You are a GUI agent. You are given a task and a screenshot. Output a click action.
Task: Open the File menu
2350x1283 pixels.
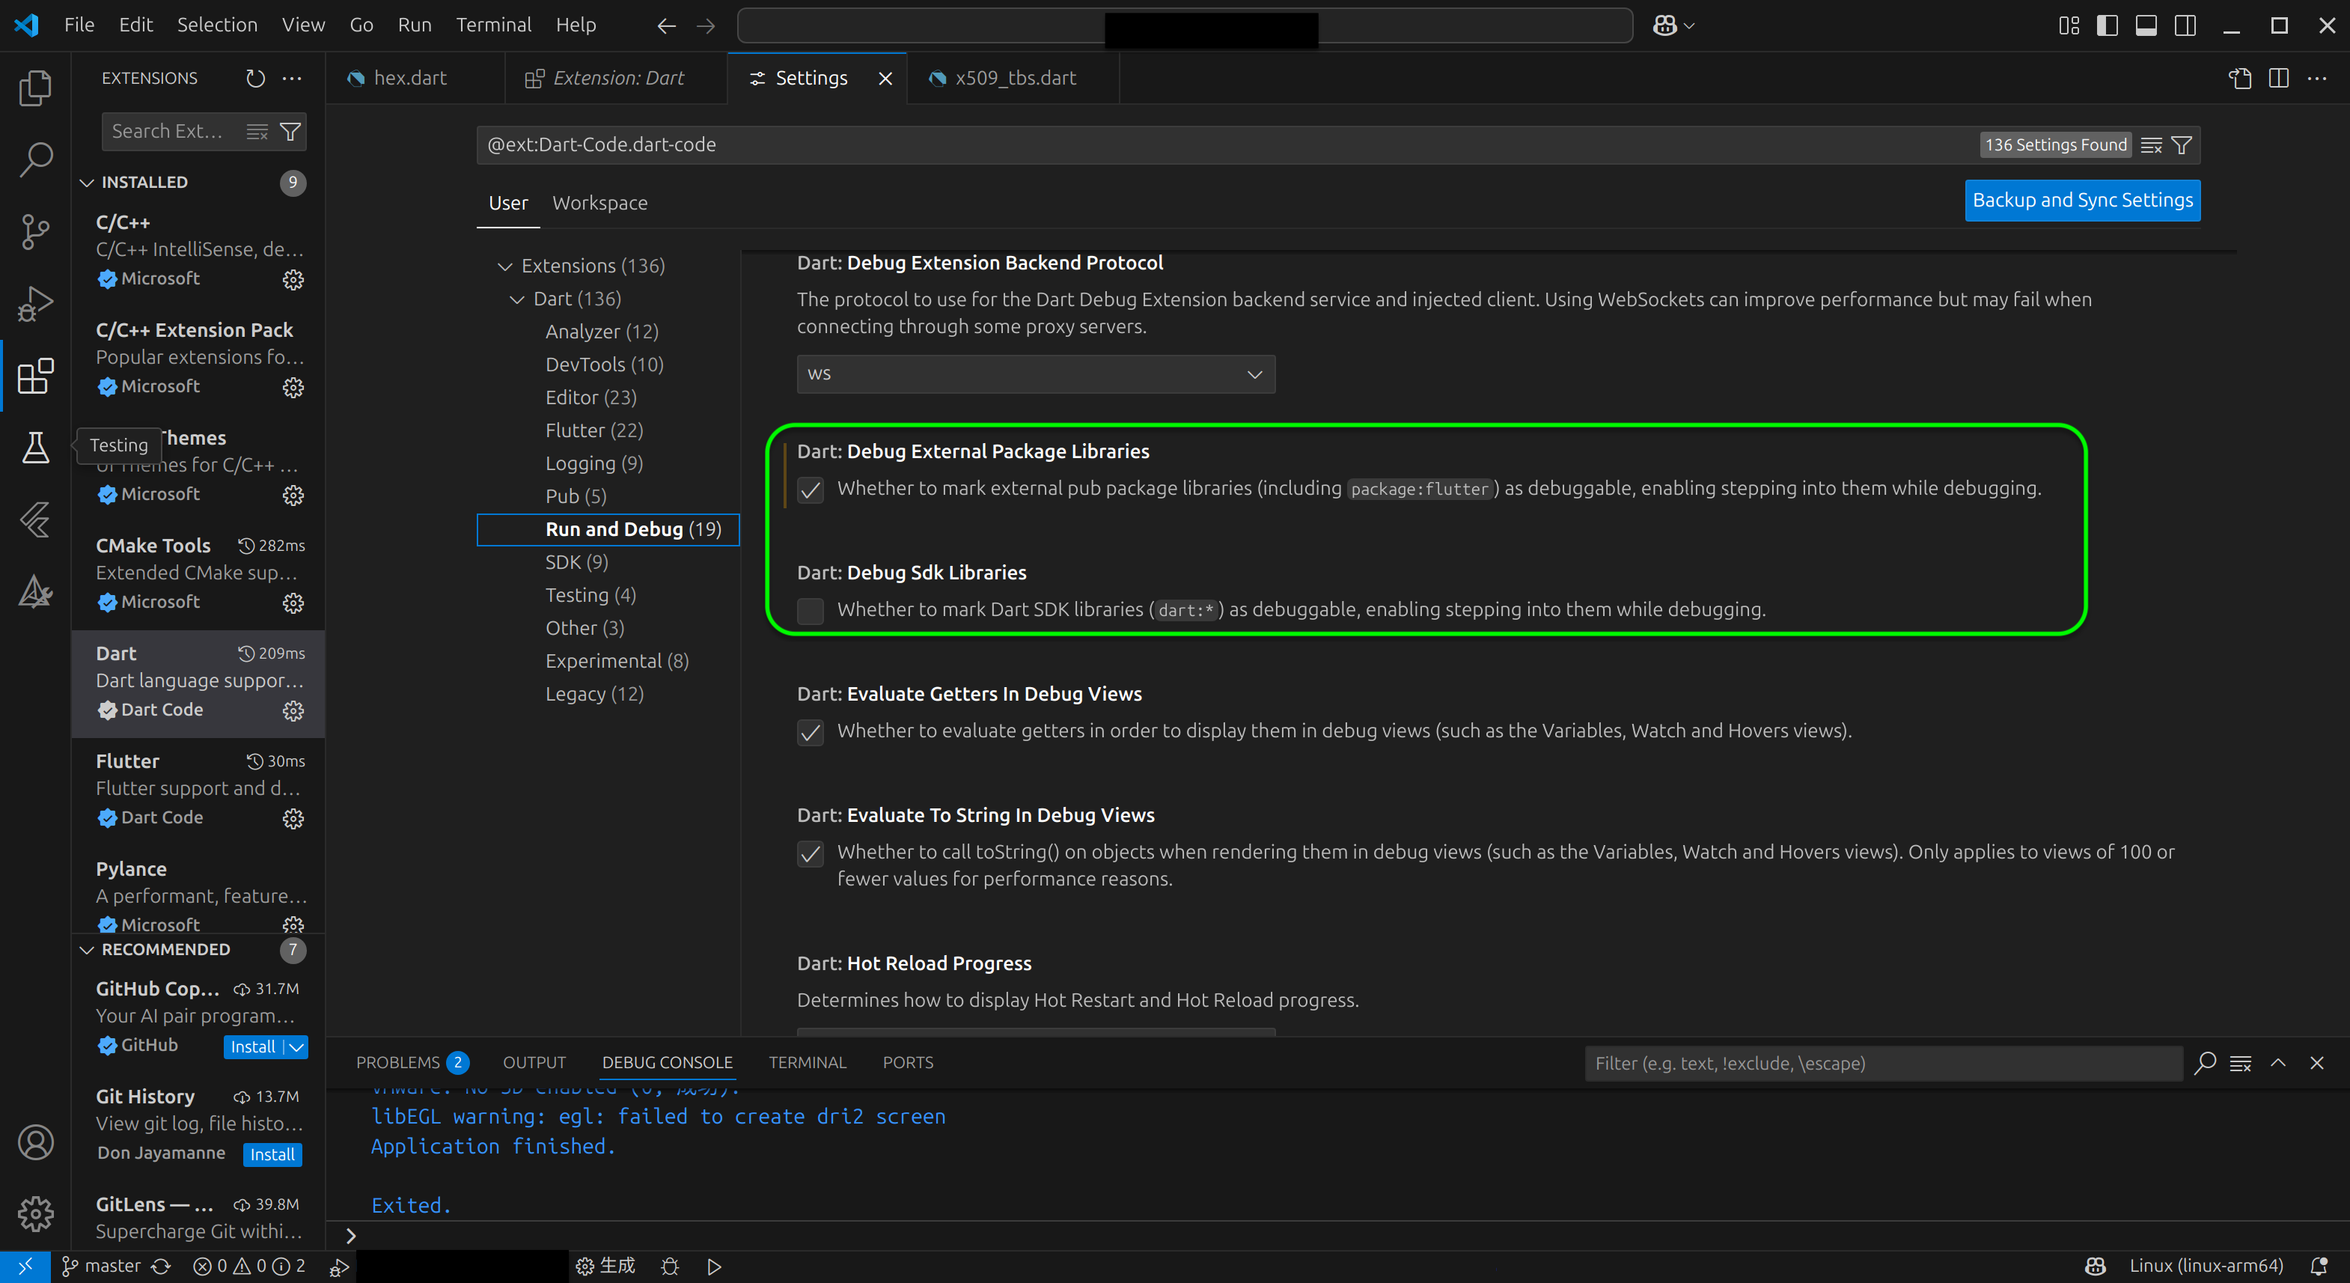79,25
